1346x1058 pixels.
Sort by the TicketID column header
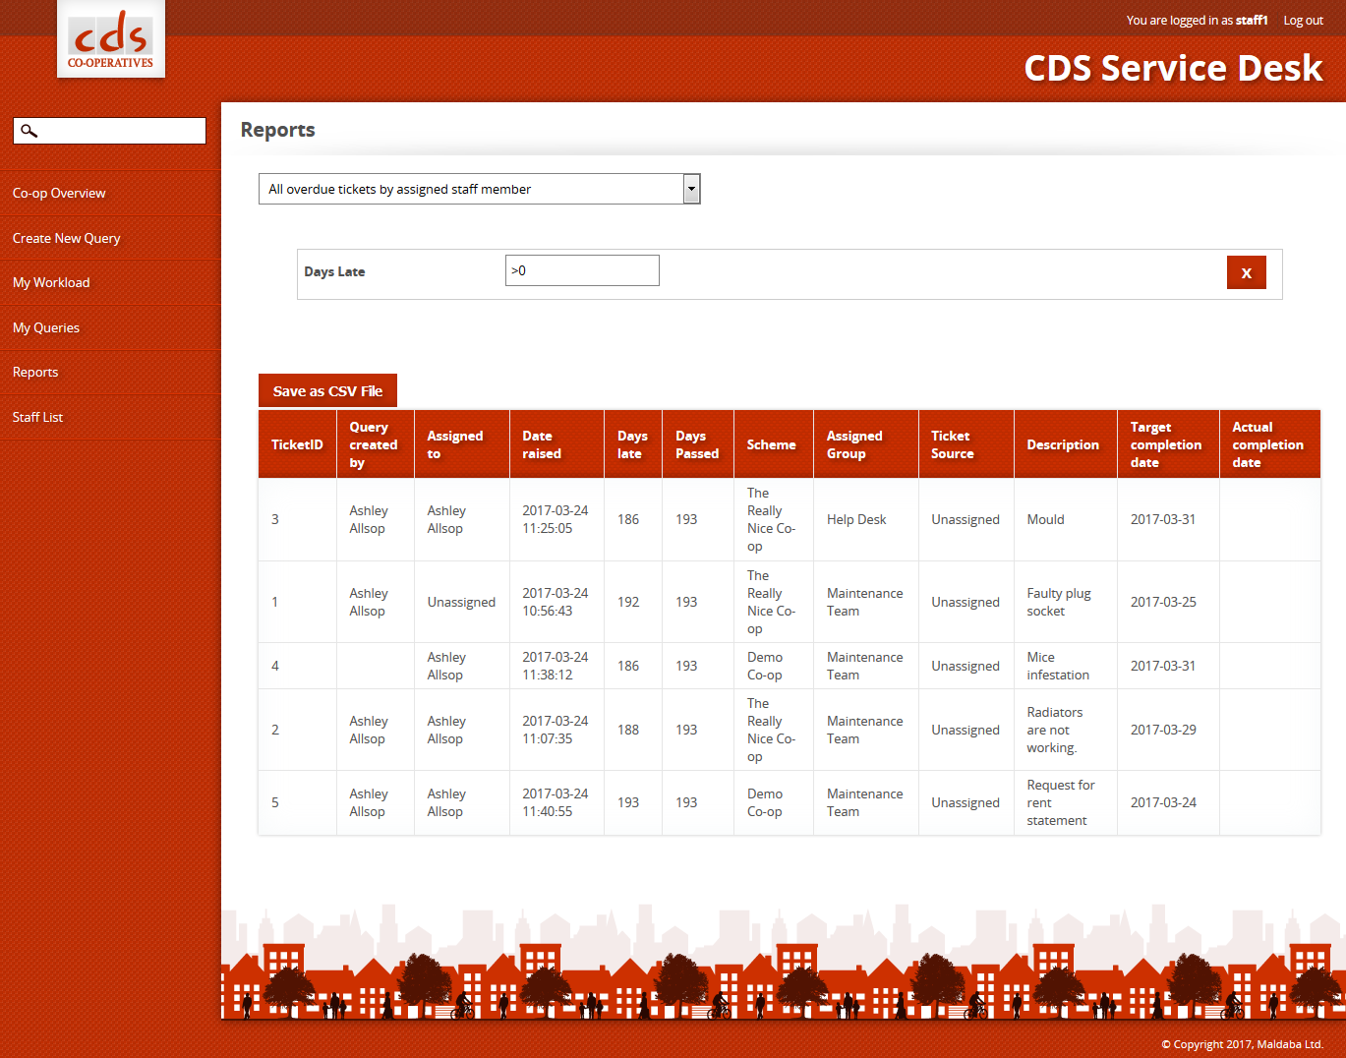297,445
